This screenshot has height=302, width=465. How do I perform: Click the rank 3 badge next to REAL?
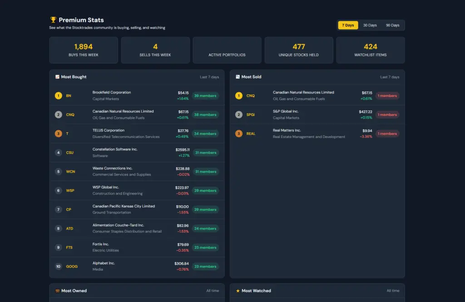pos(239,134)
